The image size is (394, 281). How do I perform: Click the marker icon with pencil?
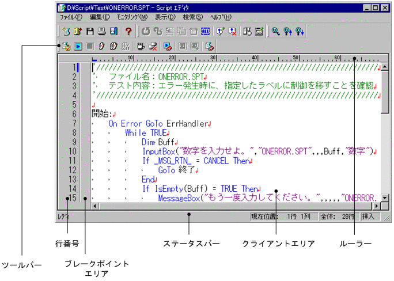click(x=221, y=32)
